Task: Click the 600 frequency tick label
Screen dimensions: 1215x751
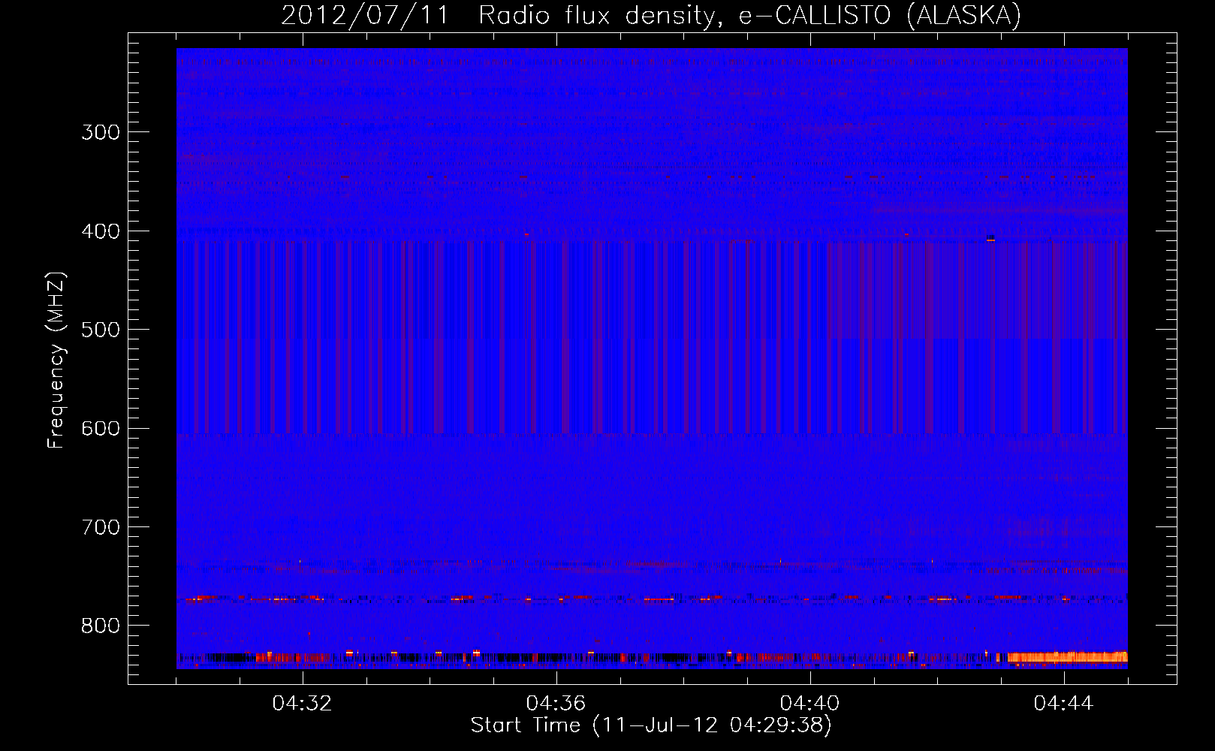Action: pos(101,429)
